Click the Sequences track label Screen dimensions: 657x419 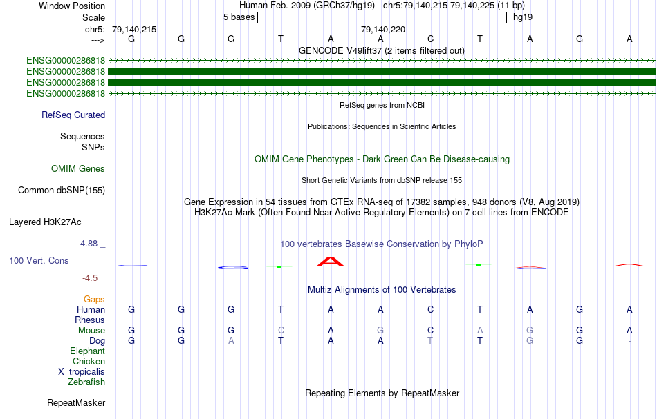(x=82, y=136)
